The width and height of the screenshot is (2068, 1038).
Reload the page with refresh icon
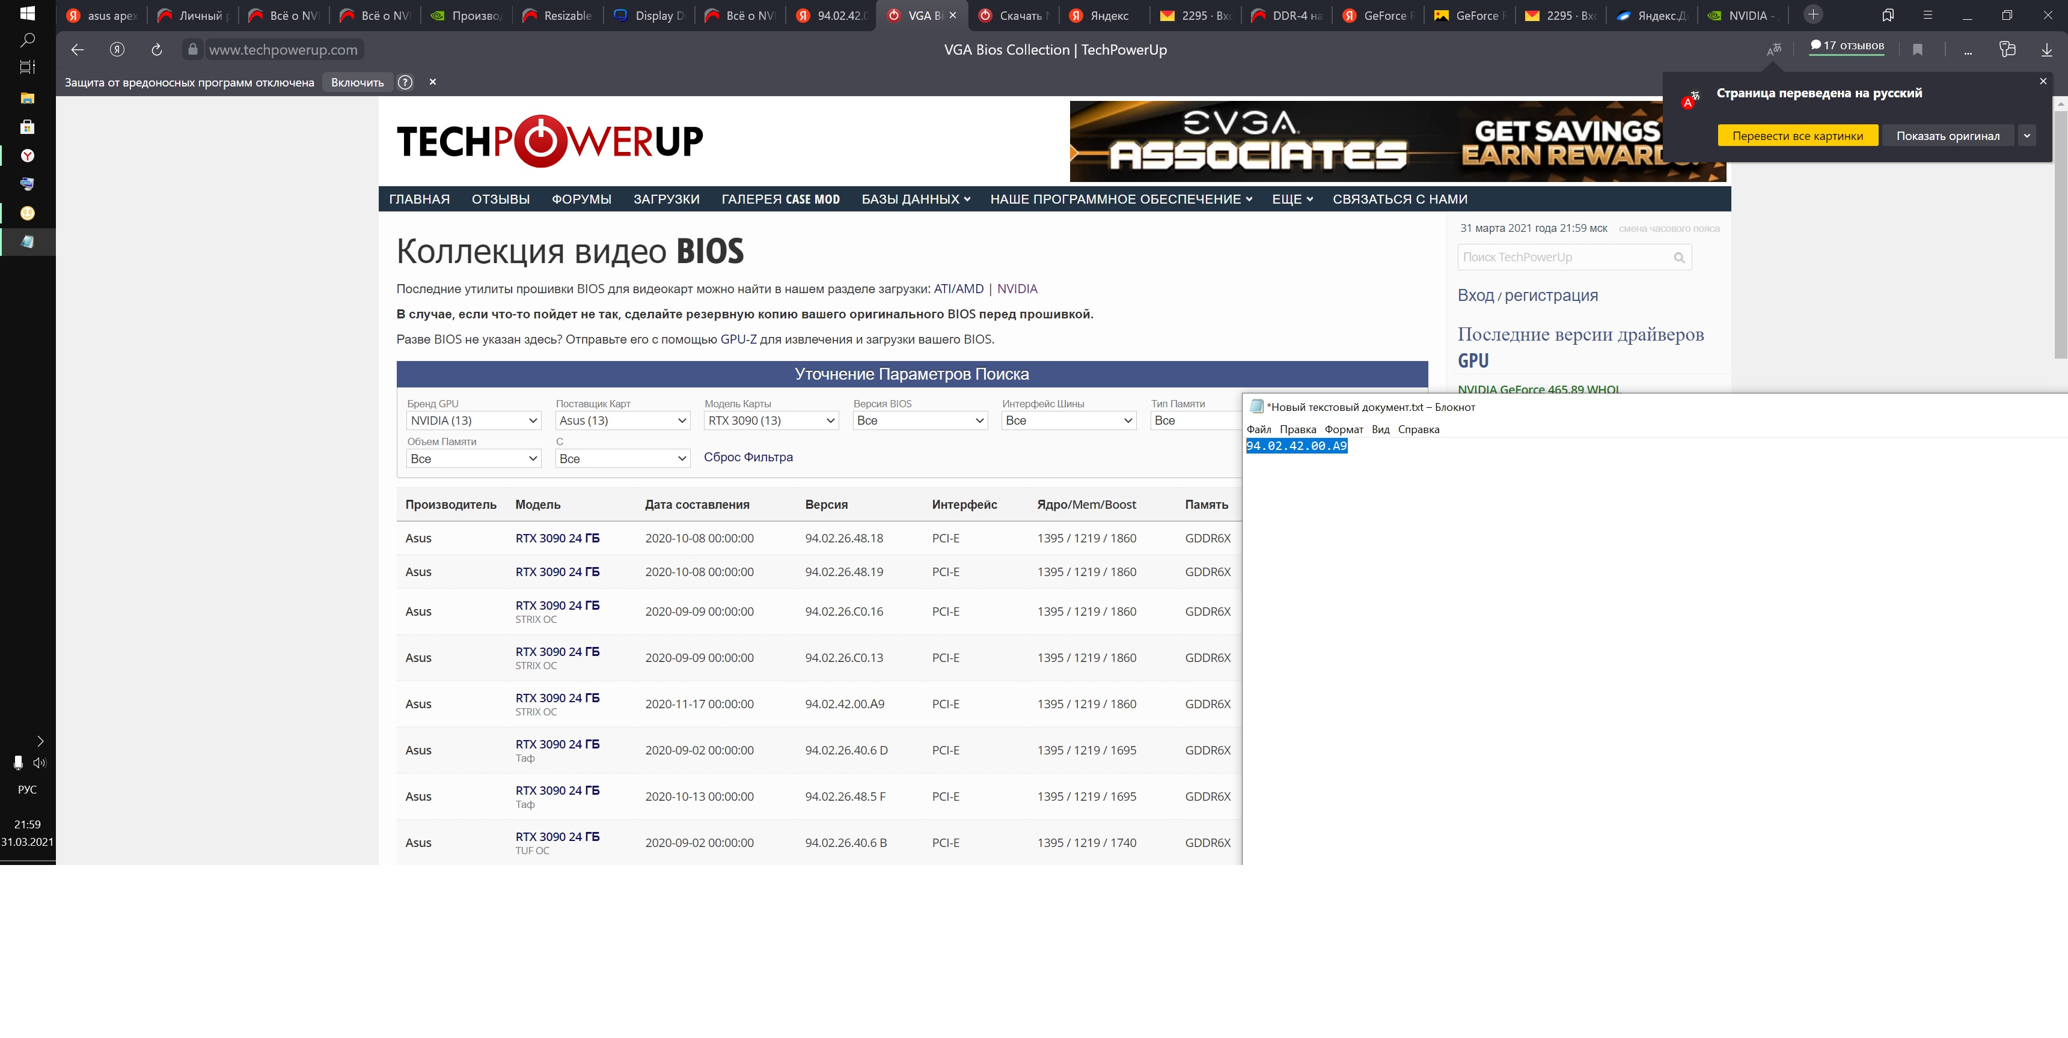coord(156,50)
